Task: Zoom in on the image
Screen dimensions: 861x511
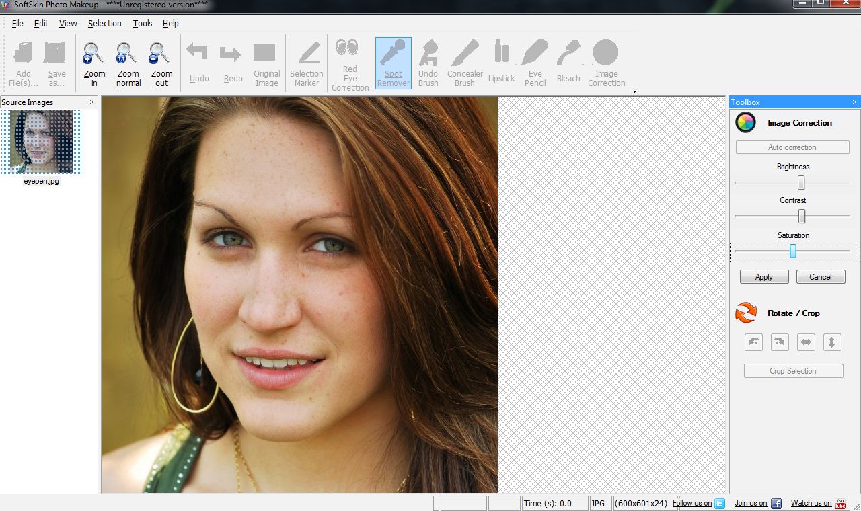Action: point(94,64)
